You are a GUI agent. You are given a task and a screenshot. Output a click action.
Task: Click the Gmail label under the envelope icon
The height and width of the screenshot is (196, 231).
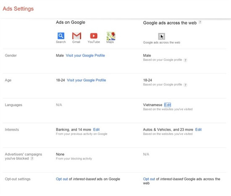click(x=76, y=42)
